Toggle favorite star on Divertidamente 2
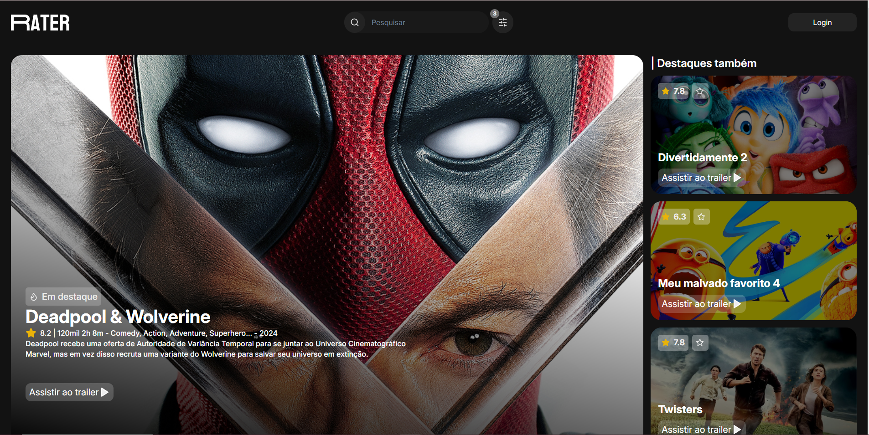869x435 pixels. click(x=700, y=91)
